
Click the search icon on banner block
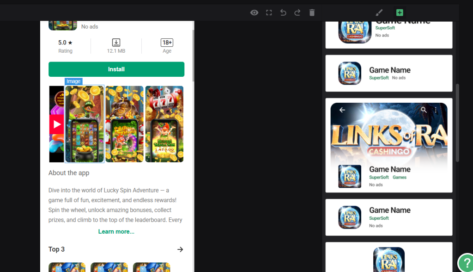click(424, 110)
